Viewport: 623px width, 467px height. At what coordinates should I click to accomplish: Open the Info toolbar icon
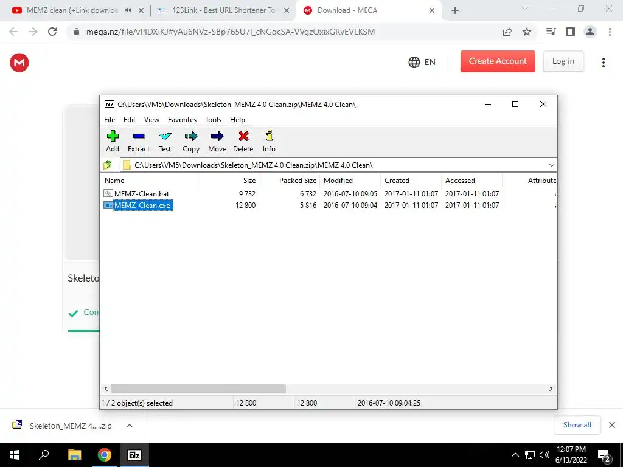coord(269,141)
